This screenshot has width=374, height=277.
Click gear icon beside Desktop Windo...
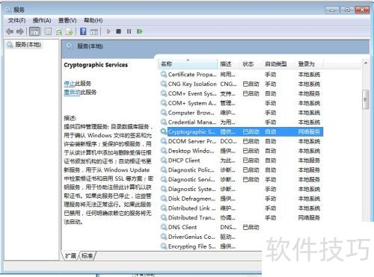click(x=164, y=151)
